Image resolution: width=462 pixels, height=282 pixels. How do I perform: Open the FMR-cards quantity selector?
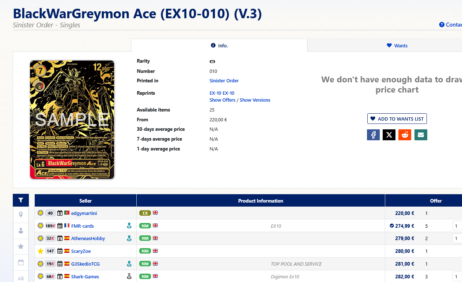(x=457, y=226)
